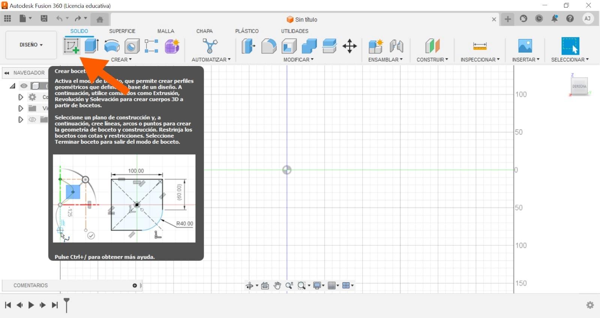Viewport: 600px width, 318px height.
Task: Activate the Pan hand tool
Action: [277, 286]
